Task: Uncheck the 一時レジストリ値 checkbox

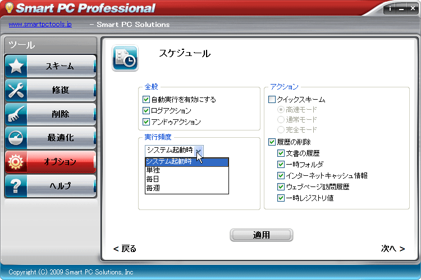Action: tap(281, 198)
